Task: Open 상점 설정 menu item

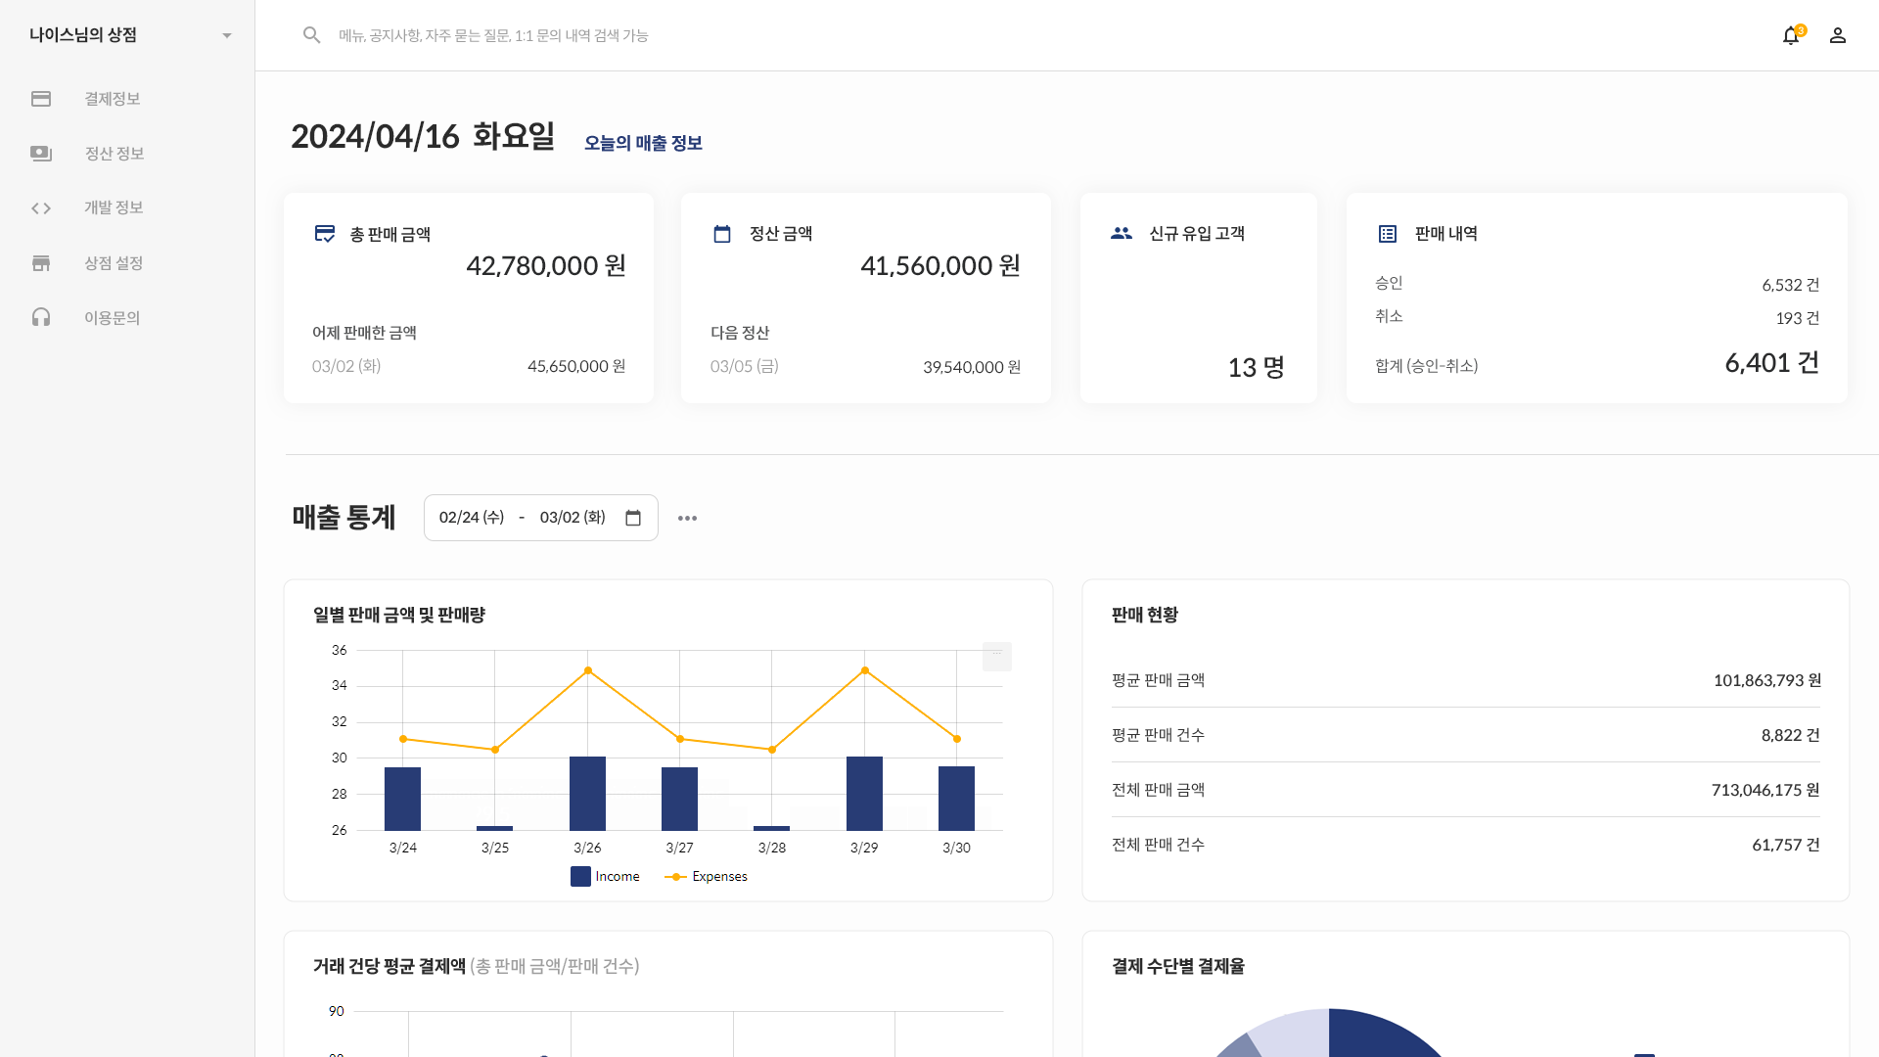Action: pos(114,263)
